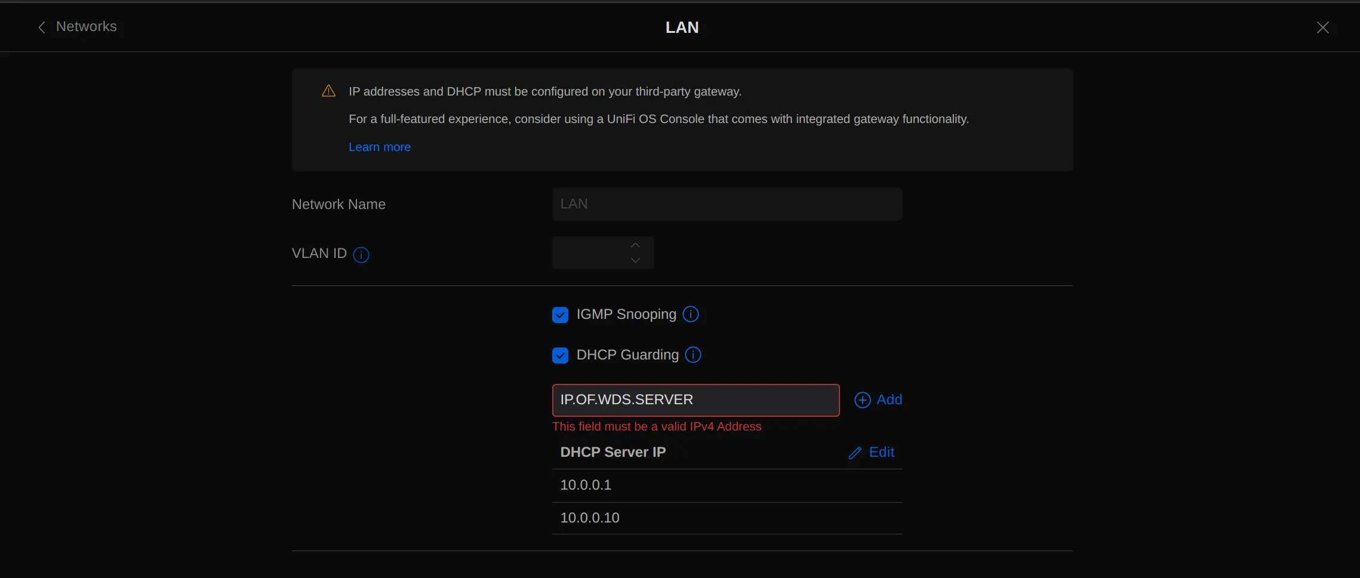Uncheck DHCP Guarding
1360x578 pixels.
tap(560, 355)
